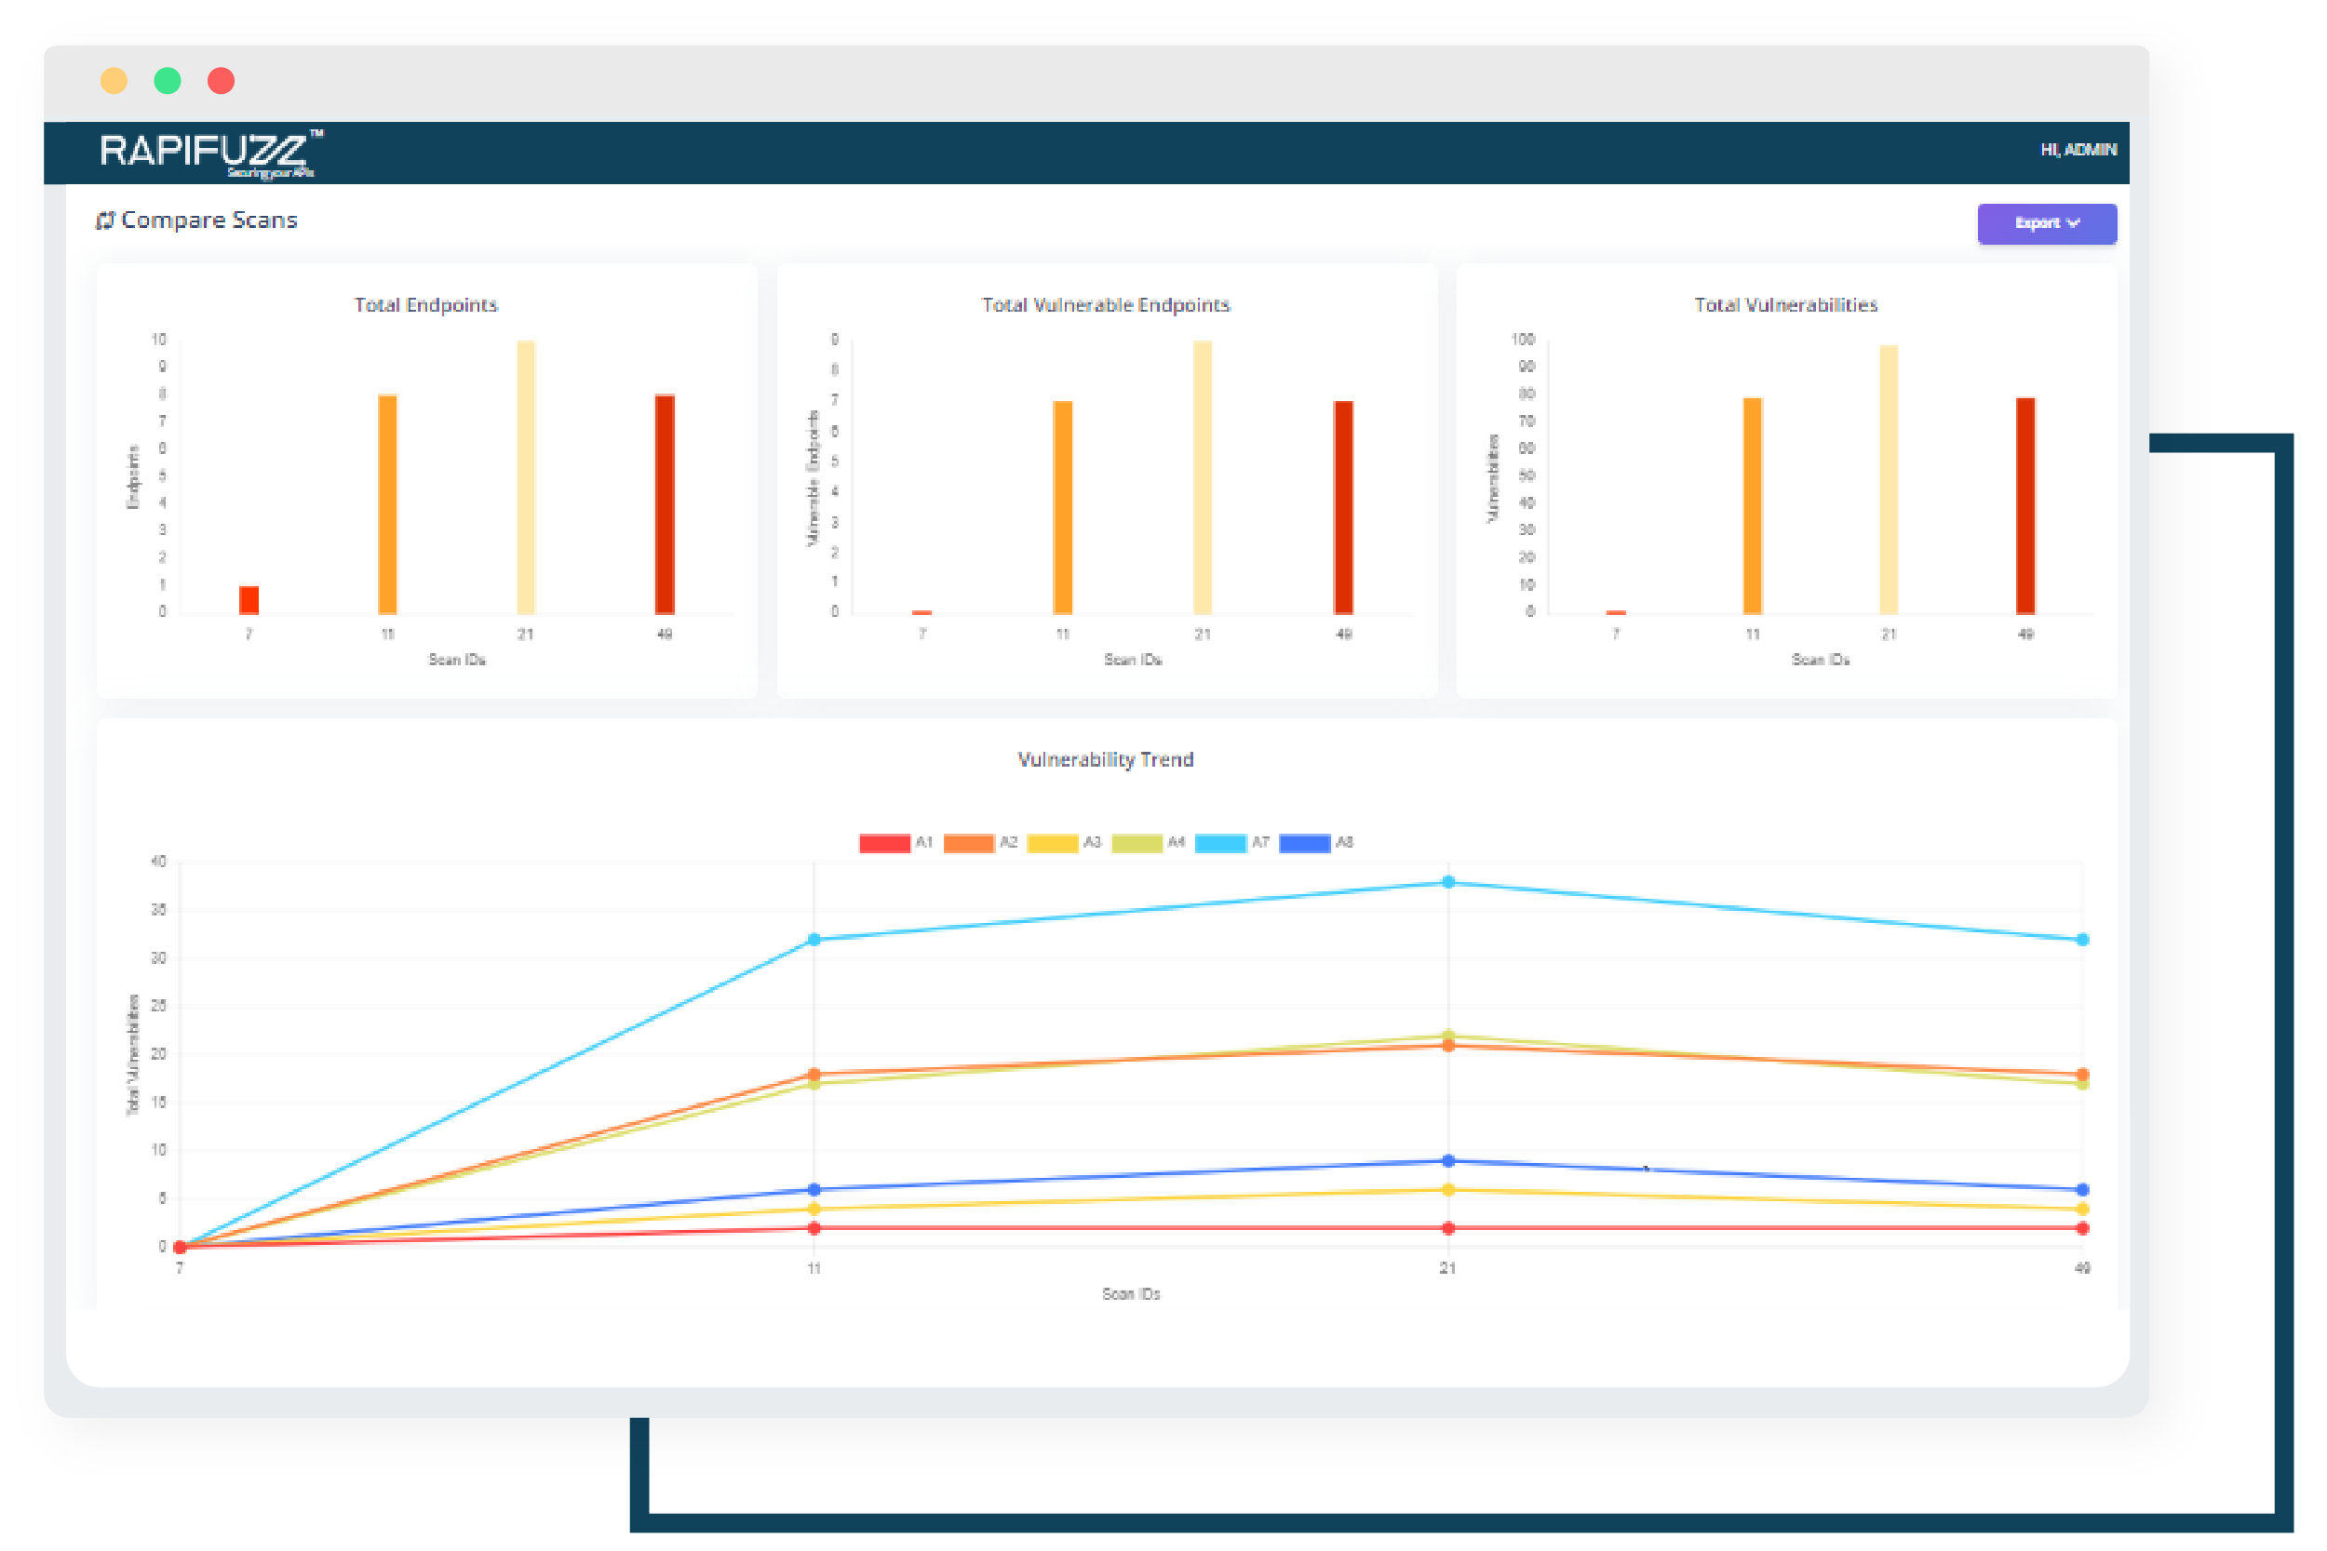Click the Total Endpoints chart title
This screenshot has height=1551, width=2327.
[x=426, y=304]
